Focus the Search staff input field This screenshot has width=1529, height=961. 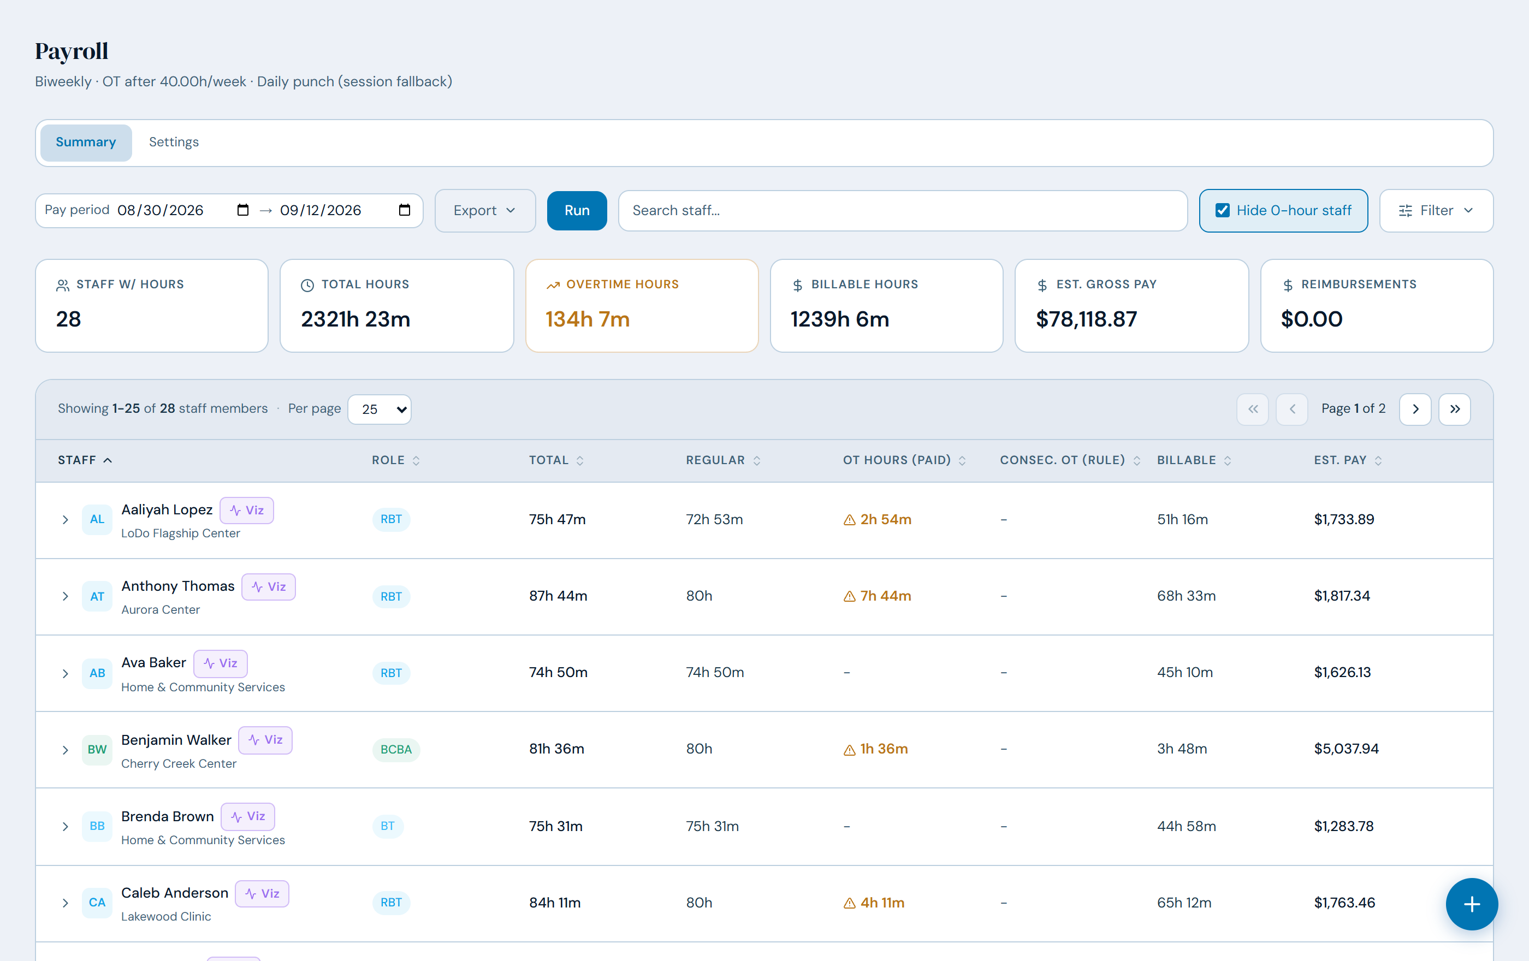pos(902,211)
